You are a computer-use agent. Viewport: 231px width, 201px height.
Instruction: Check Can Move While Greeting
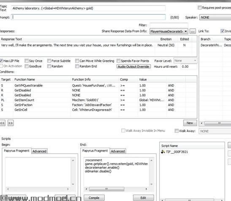point(77,61)
